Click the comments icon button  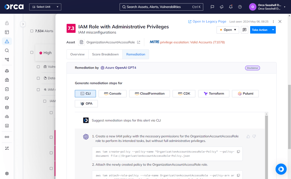pyautogui.click(x=244, y=30)
